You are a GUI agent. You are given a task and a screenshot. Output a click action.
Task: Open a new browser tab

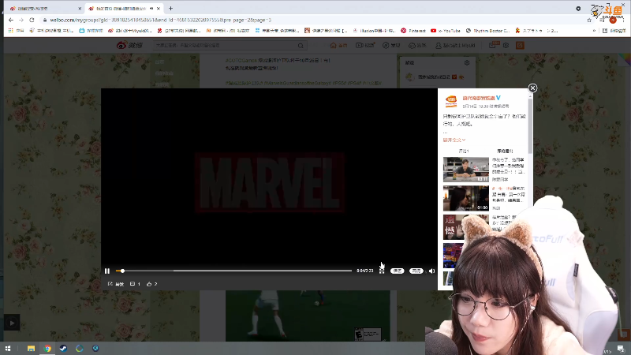tap(170, 8)
